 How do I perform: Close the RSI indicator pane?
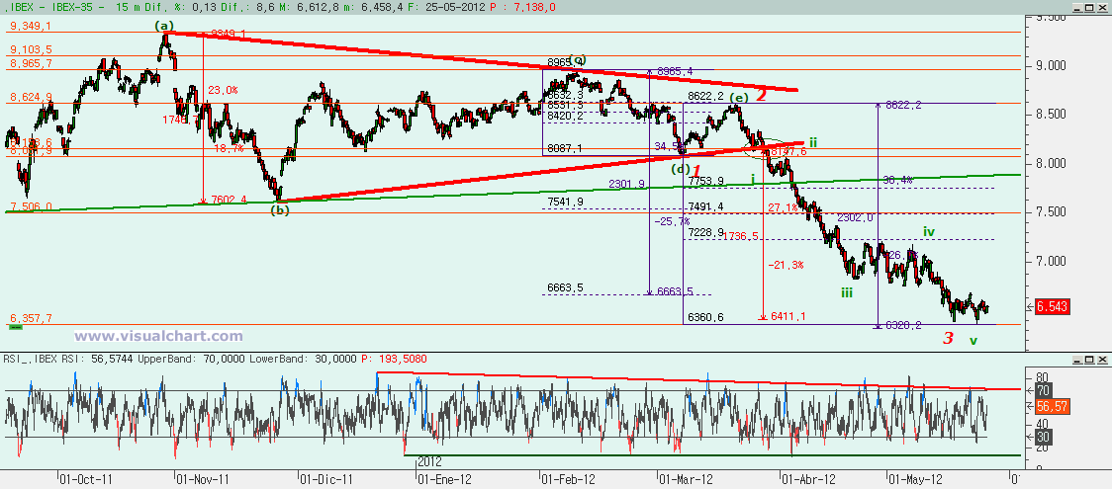pyautogui.click(x=1104, y=359)
